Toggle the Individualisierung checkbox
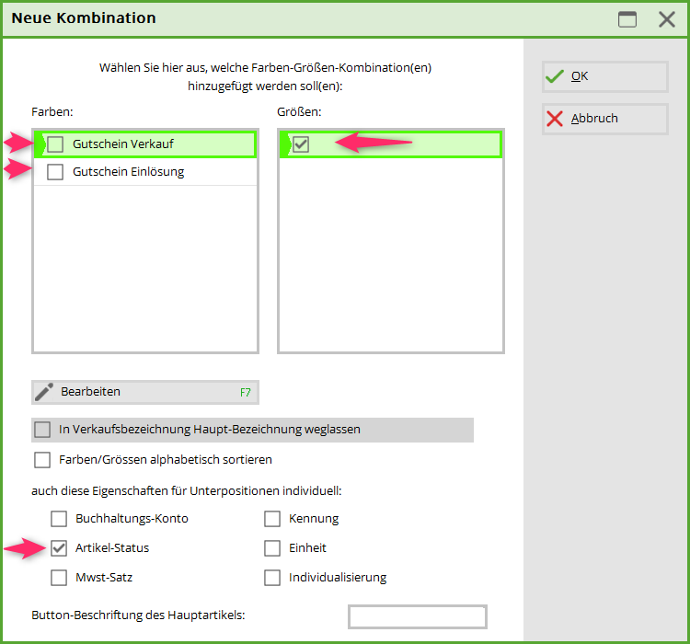Screen dimensions: 690x644 point(272,578)
